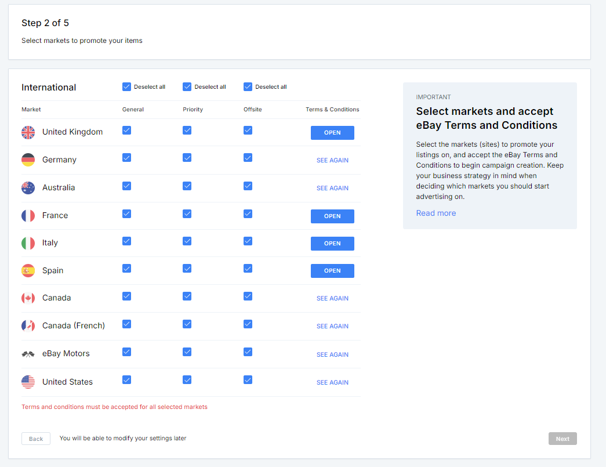See Australia terms again
Screen dimensions: 606x467
pos(332,189)
